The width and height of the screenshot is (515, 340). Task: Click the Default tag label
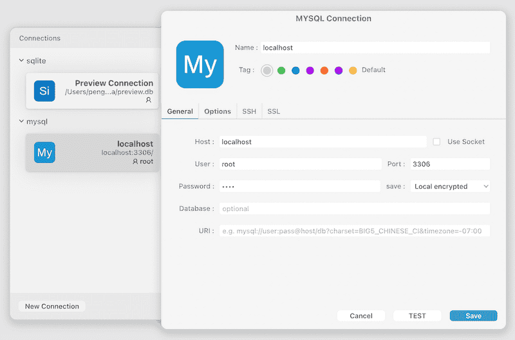(x=373, y=70)
